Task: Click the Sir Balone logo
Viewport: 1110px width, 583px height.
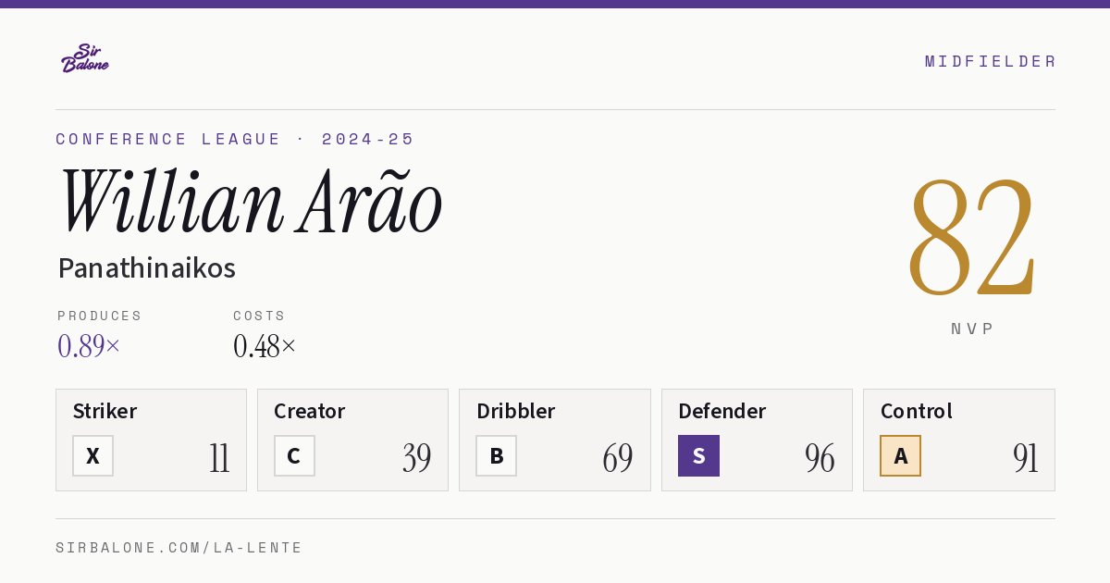Action: pos(85,58)
